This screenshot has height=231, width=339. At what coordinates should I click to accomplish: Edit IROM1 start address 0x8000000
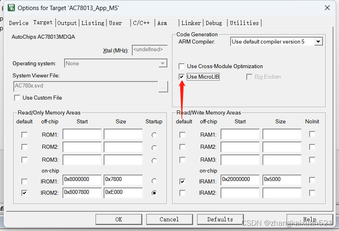coord(82,180)
